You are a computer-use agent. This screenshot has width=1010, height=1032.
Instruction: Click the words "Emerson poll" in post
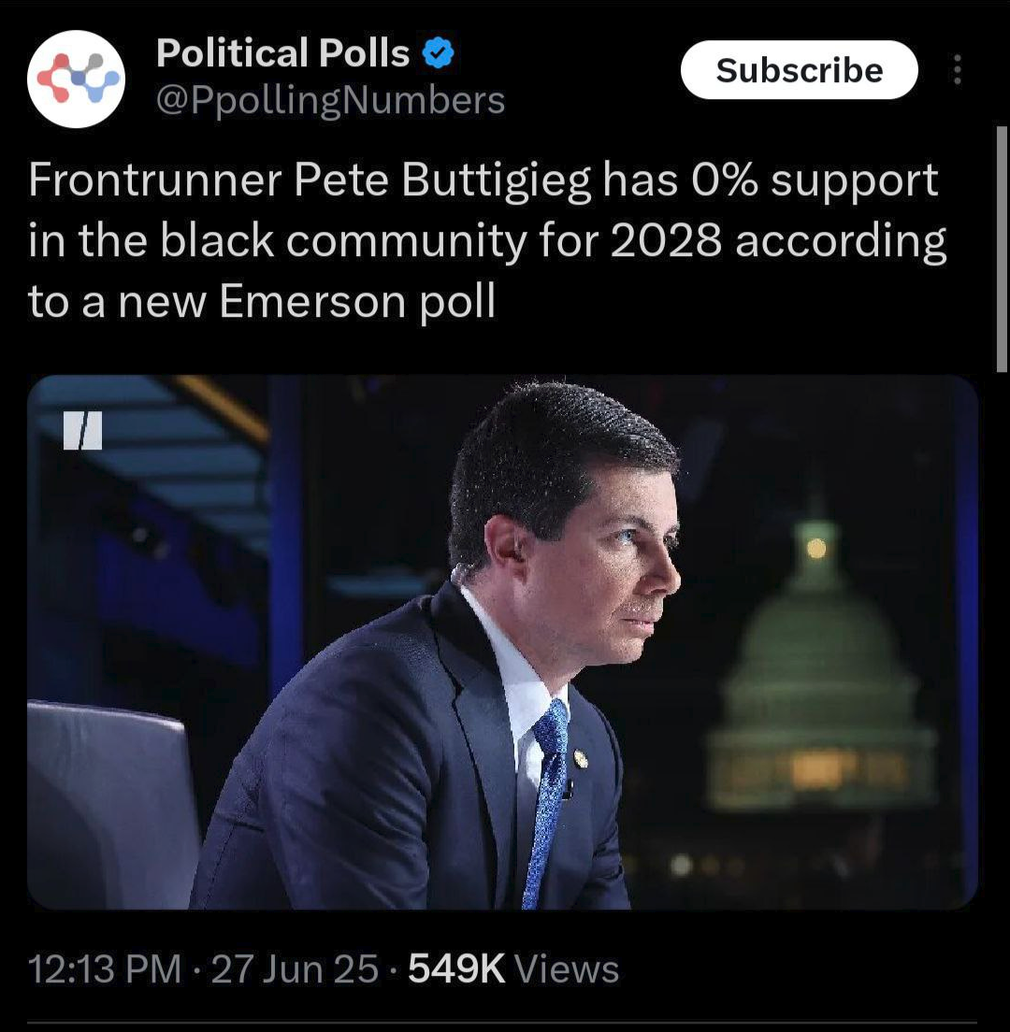click(x=357, y=301)
